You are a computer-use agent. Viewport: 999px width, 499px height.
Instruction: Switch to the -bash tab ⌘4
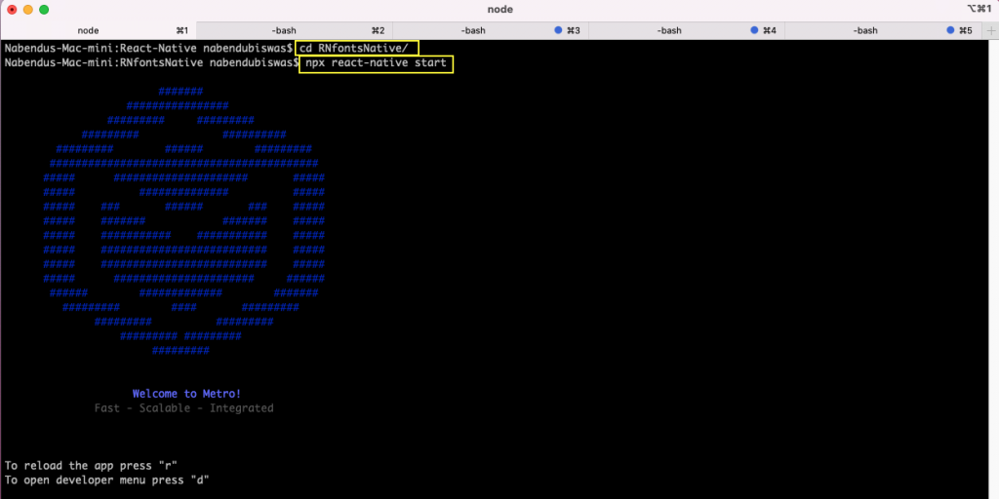coord(687,30)
